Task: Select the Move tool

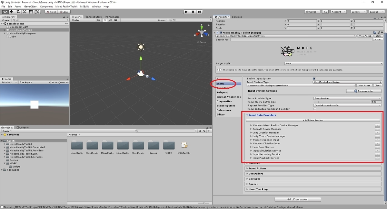Action: click(x=11, y=12)
